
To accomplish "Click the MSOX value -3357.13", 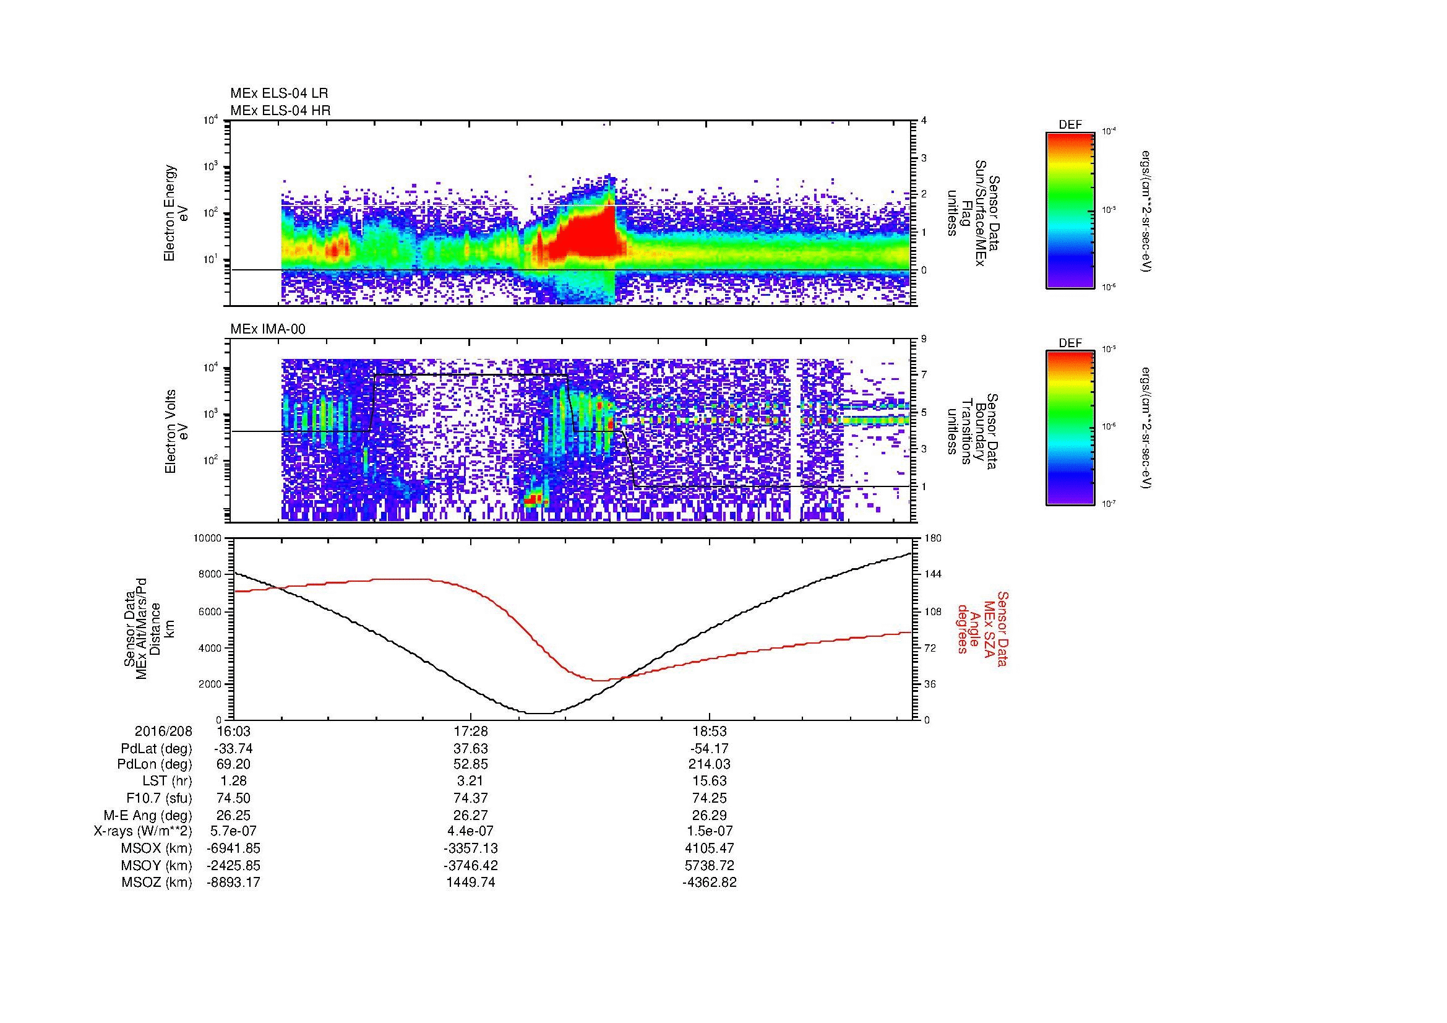I will [471, 848].
